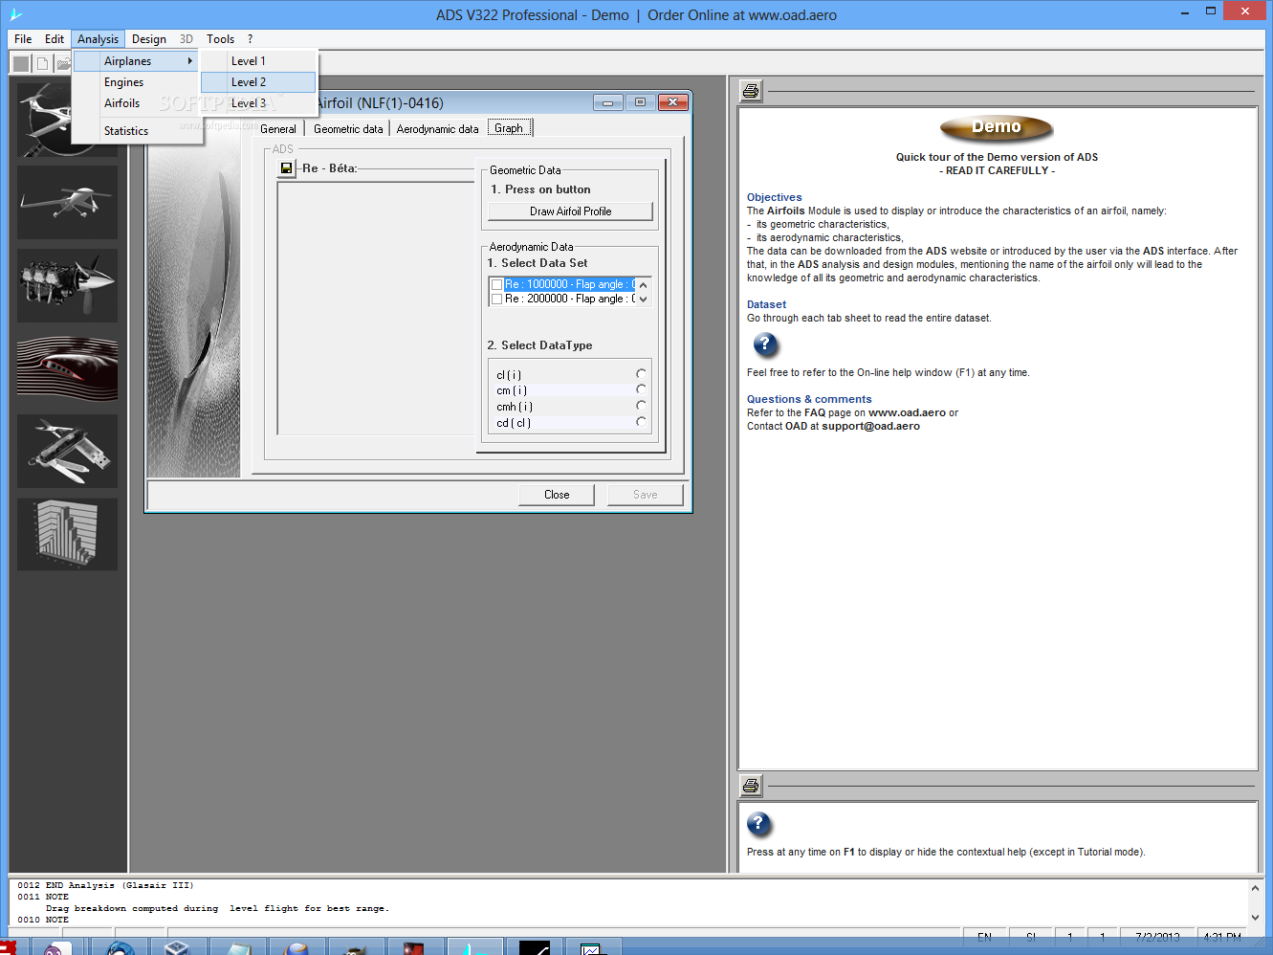Click the Demo badge in the tour panel
This screenshot has width=1273, height=955.
tap(997, 127)
